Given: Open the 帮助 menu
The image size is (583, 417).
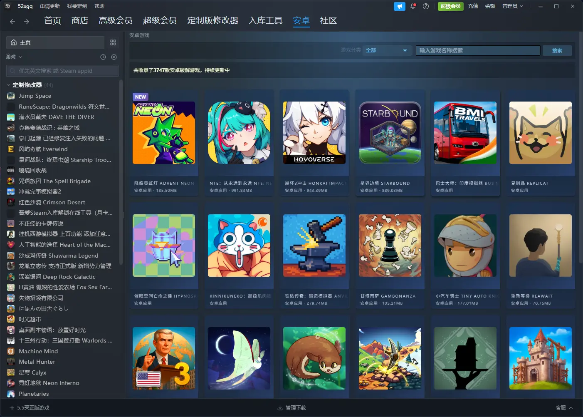Looking at the screenshot, I should coord(99,6).
